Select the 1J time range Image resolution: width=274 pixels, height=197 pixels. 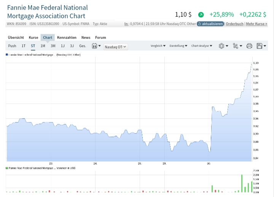(62, 46)
